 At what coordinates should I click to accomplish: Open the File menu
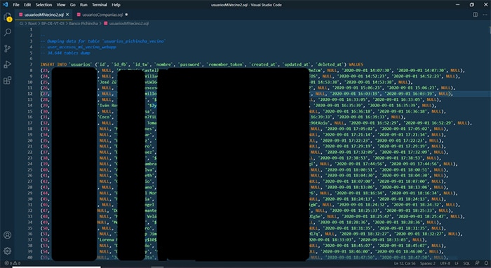tap(16, 5)
